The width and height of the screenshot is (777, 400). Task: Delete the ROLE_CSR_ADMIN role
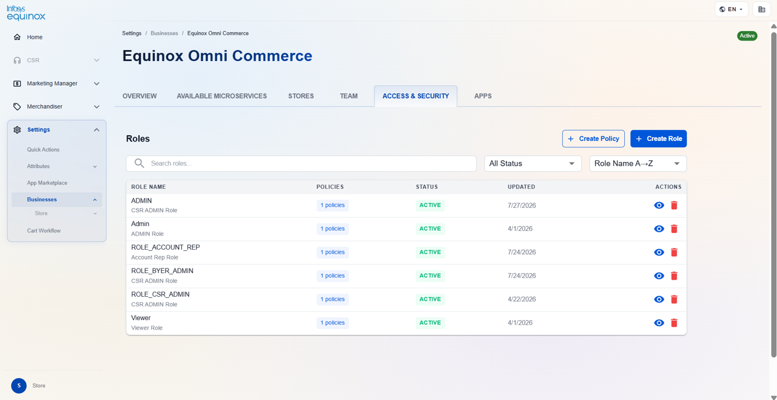[674, 300]
